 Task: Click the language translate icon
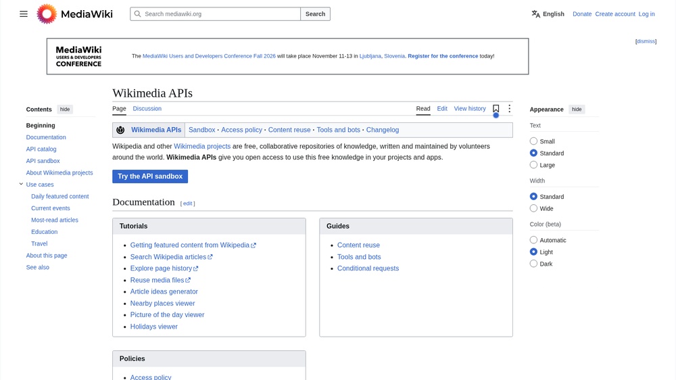pyautogui.click(x=536, y=14)
